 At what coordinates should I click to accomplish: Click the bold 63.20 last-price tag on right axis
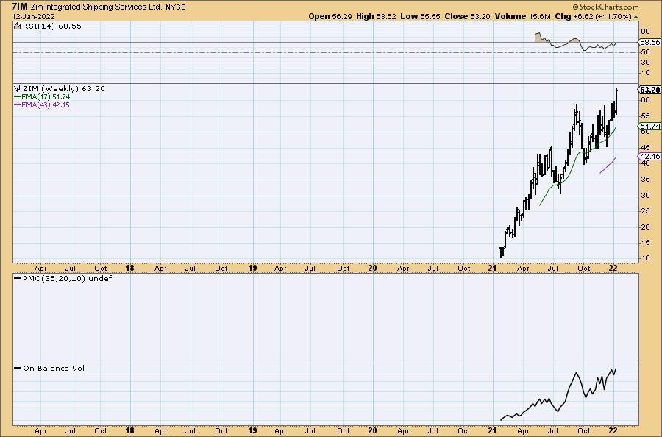pyautogui.click(x=649, y=90)
